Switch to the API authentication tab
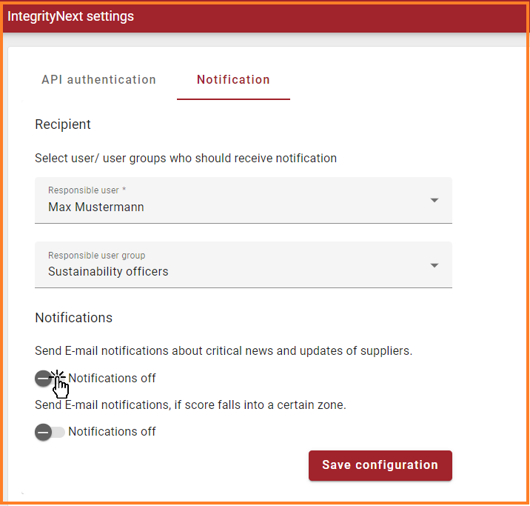530x506 pixels. pos(98,80)
